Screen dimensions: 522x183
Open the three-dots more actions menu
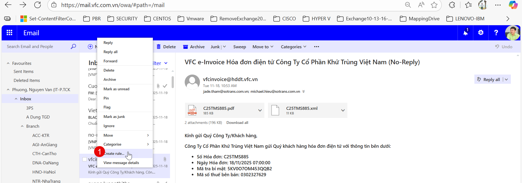pos(316,47)
